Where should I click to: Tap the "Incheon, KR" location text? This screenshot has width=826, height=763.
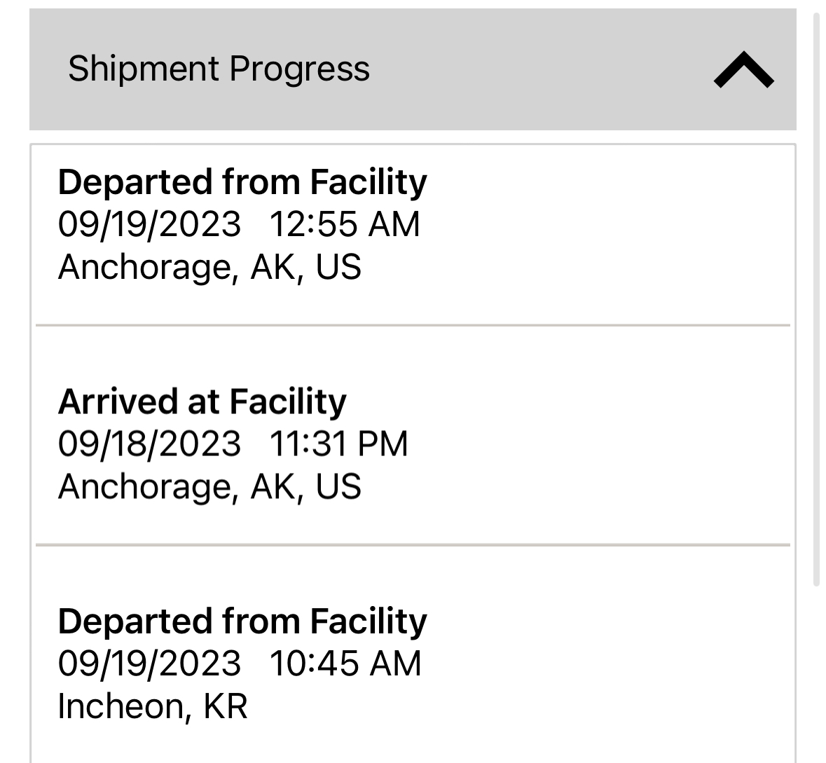click(153, 706)
